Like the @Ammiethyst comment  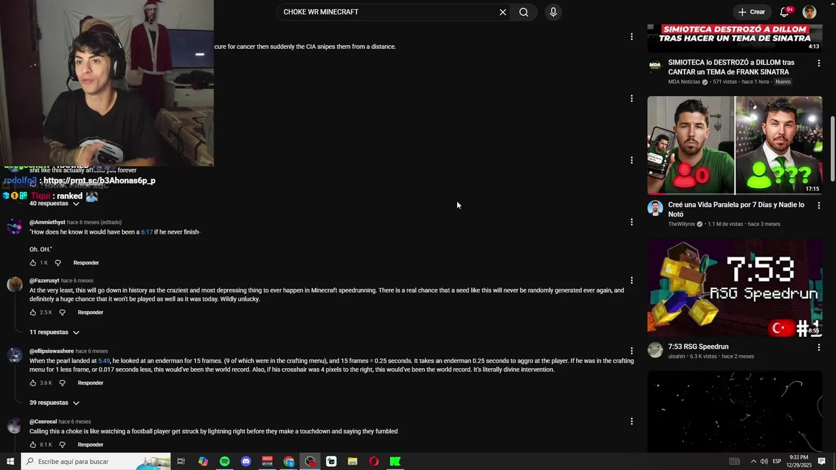pyautogui.click(x=33, y=263)
